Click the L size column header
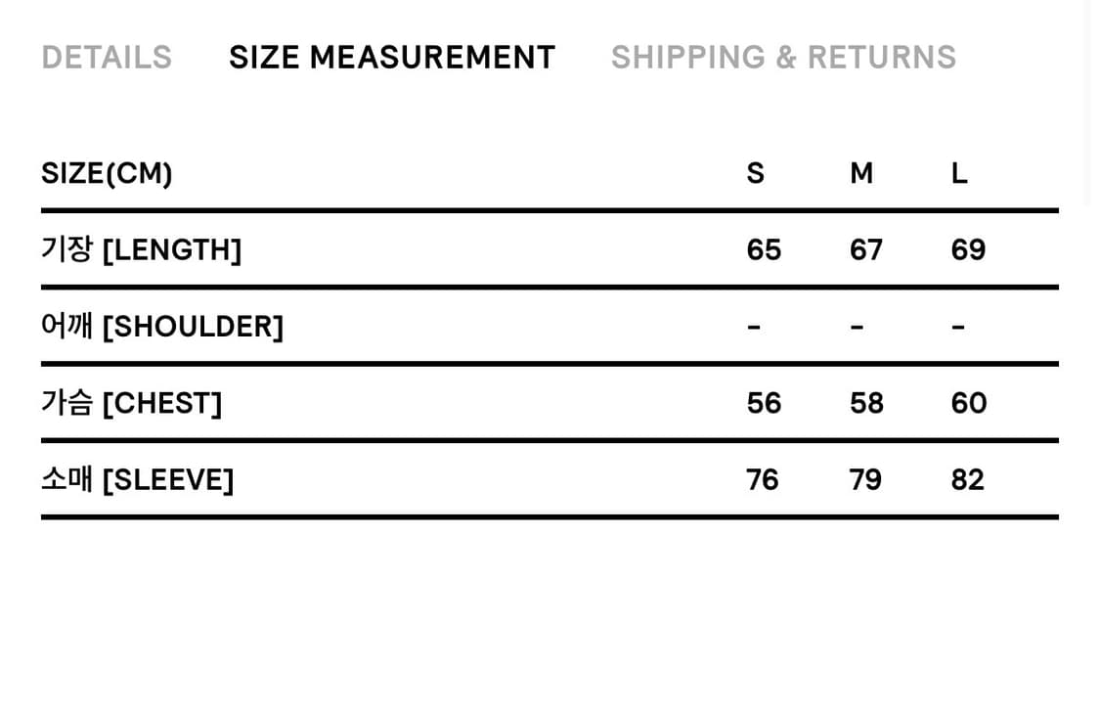The width and height of the screenshot is (1100, 714). click(959, 173)
